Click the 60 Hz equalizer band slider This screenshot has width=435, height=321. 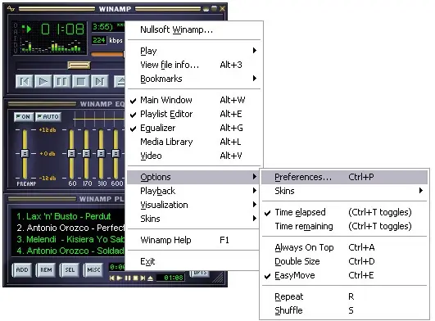point(71,154)
